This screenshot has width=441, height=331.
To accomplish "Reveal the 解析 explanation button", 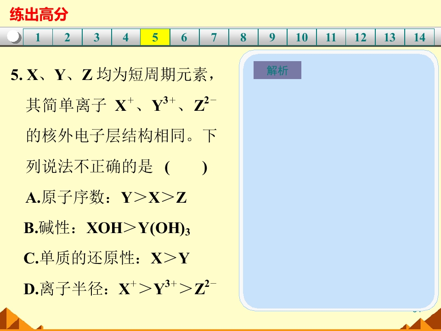I will tap(277, 70).
